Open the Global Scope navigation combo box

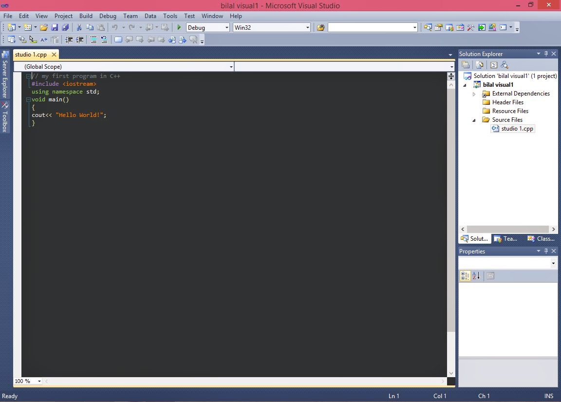click(x=123, y=66)
